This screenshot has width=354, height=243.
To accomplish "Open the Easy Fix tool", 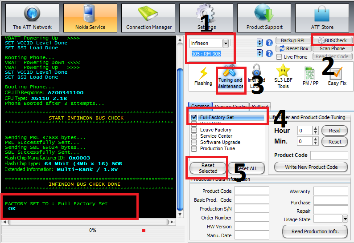I will click(337, 76).
